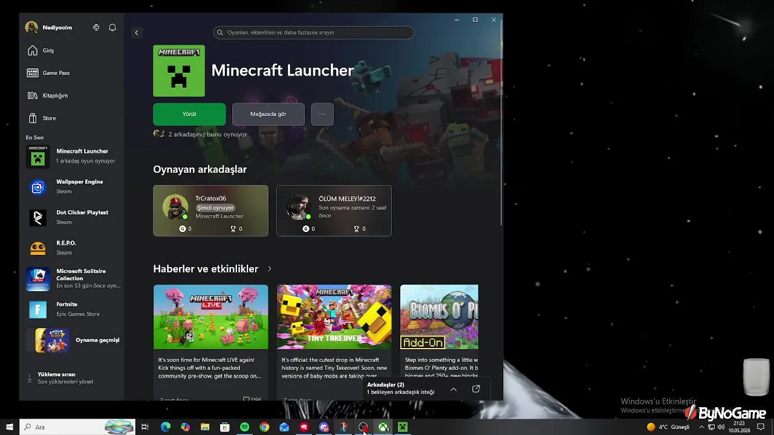Open the three-dots more options menu

(x=322, y=114)
